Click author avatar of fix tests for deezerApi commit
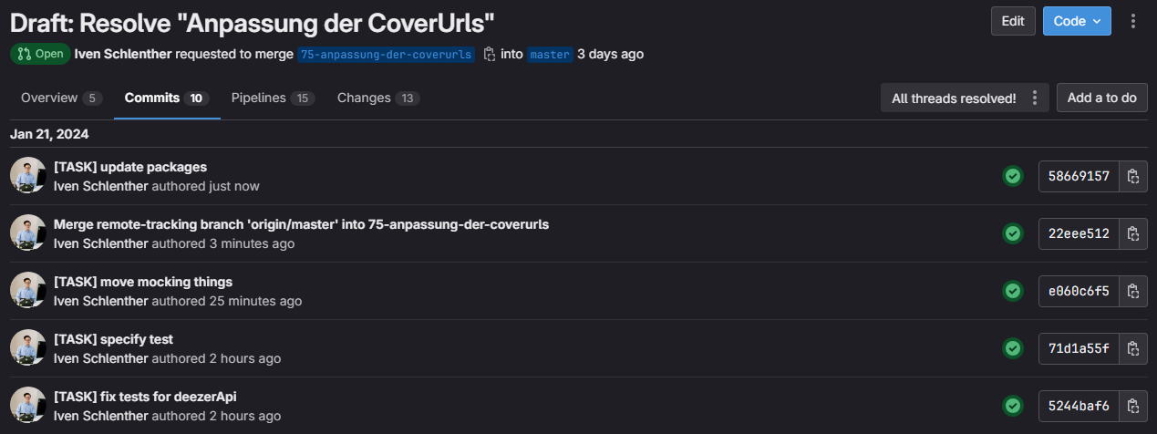This screenshot has width=1157, height=434. (x=28, y=406)
